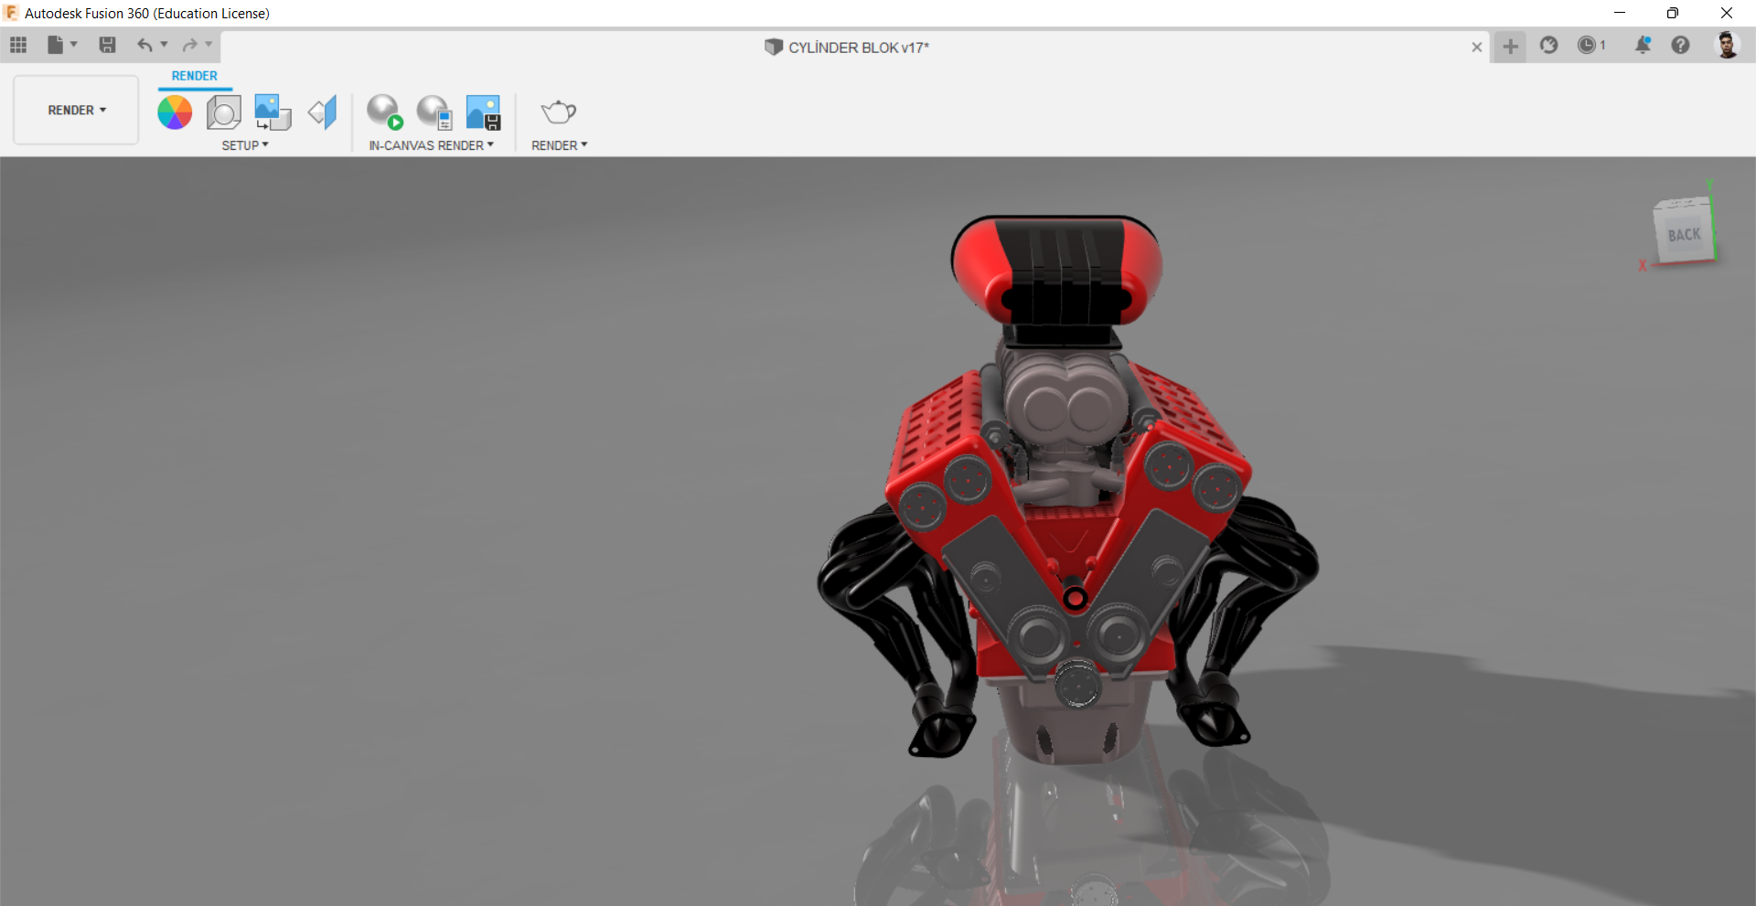Expand the undo history arrow
Screen dimensions: 1756x906
[165, 44]
